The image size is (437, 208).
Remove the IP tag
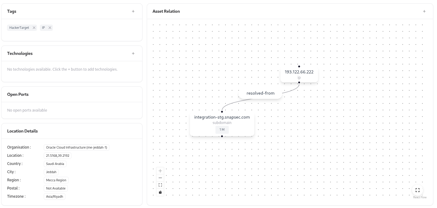(x=50, y=28)
